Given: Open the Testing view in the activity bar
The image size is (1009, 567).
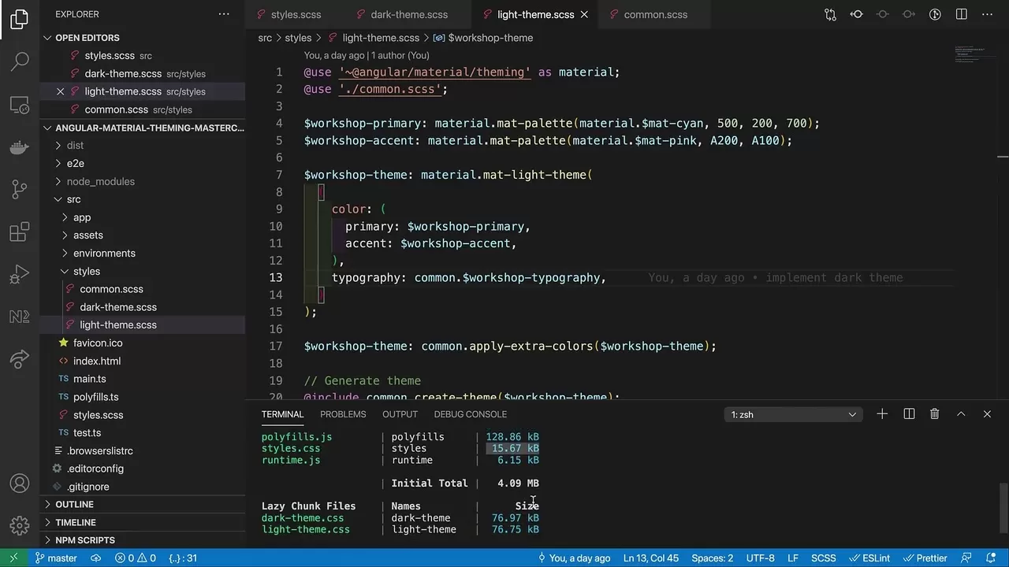Looking at the screenshot, I should click(19, 276).
